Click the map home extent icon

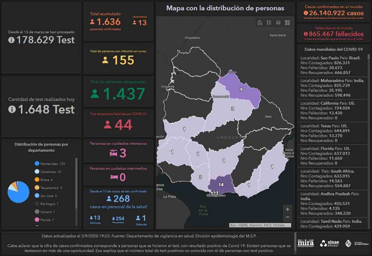(260, 23)
